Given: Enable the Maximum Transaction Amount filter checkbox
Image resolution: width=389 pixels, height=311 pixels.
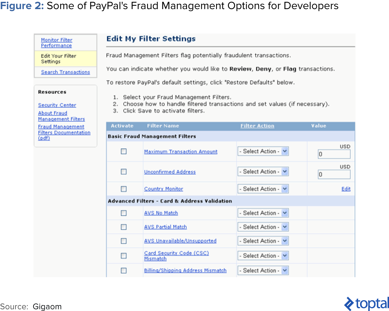Looking at the screenshot, I should (124, 151).
